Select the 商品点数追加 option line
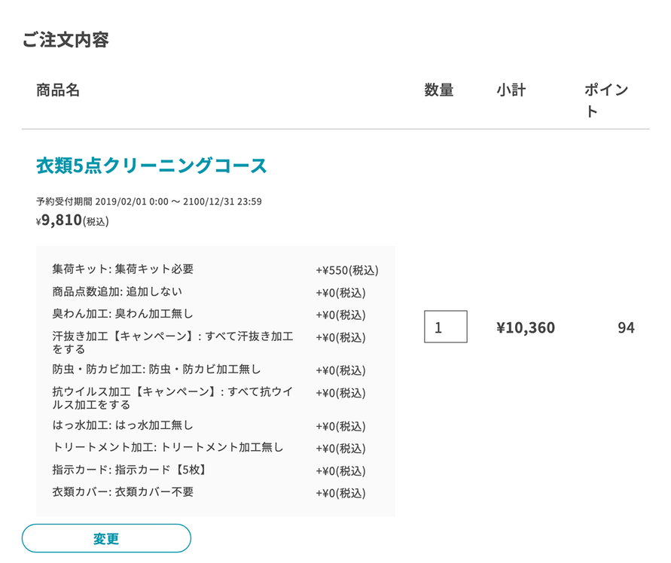671x563 pixels. point(117,291)
